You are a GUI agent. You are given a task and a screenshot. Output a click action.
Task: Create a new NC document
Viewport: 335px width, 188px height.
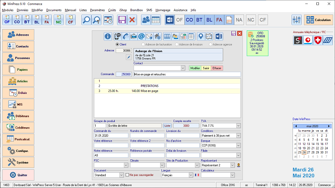coord(59,20)
